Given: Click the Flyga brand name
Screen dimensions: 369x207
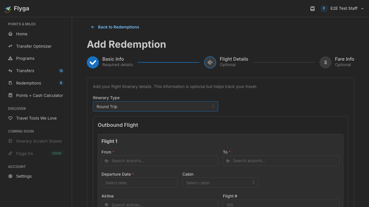Looking at the screenshot, I should coord(21,9).
